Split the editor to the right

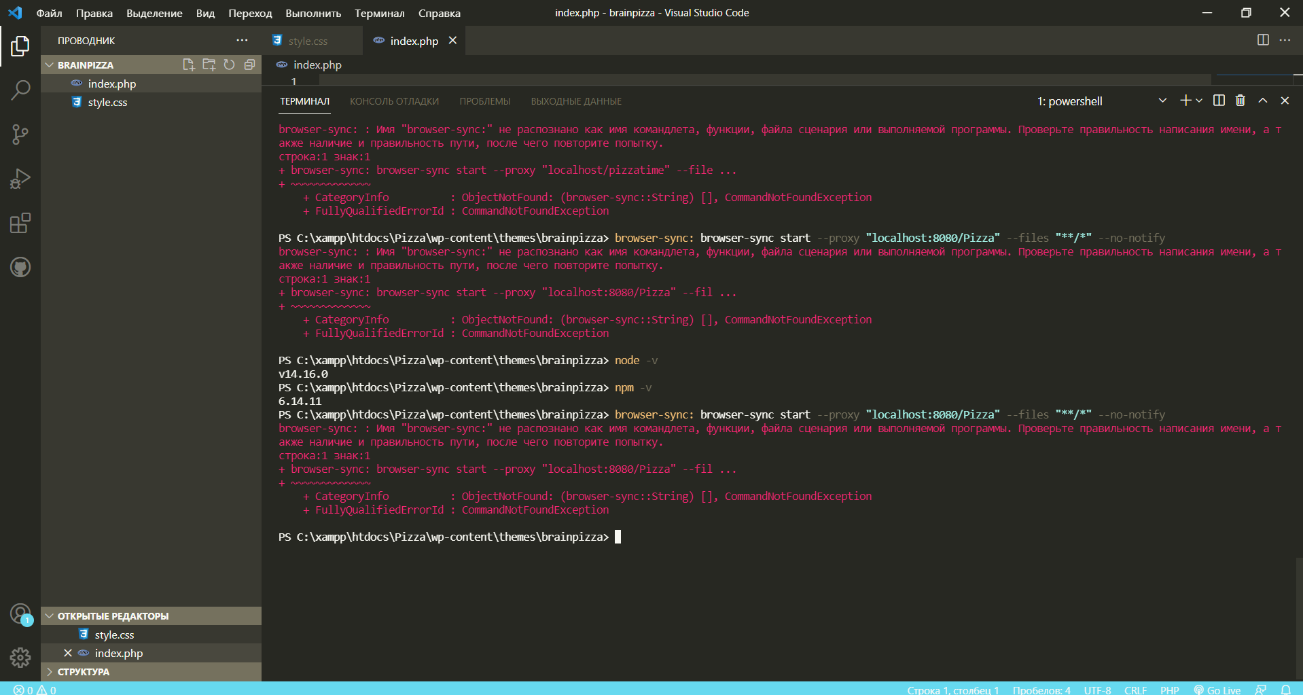[x=1263, y=40]
